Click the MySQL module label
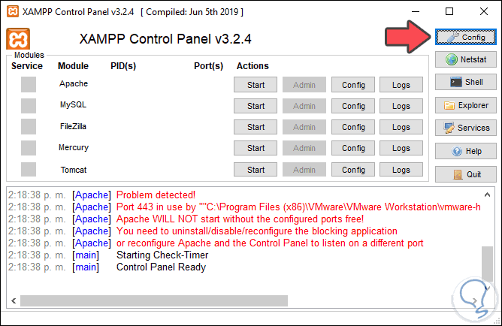The height and width of the screenshot is (326, 502). pyautogui.click(x=74, y=104)
